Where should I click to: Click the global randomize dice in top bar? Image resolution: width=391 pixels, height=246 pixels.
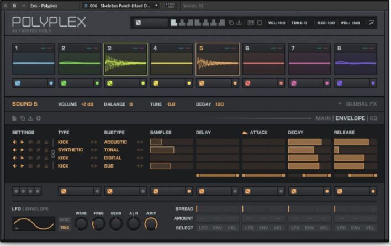click(138, 23)
